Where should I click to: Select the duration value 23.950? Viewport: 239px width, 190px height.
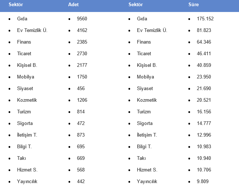(204, 77)
